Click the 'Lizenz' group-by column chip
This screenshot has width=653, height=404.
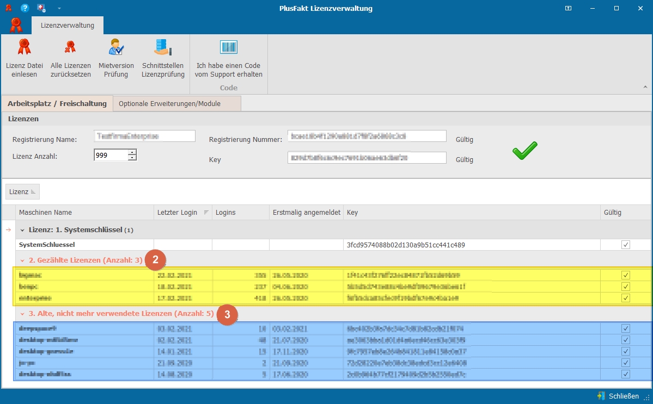click(x=22, y=191)
